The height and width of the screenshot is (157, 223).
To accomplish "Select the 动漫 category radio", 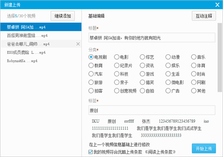I will coord(168,57).
